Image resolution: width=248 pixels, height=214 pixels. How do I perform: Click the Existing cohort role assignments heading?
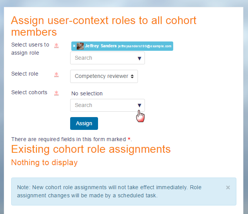click(x=91, y=149)
